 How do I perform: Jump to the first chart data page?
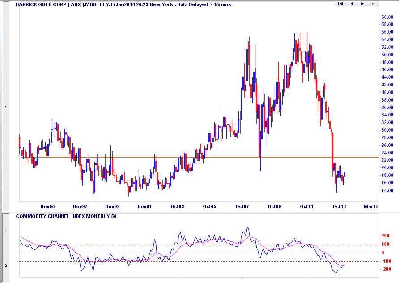340,4
